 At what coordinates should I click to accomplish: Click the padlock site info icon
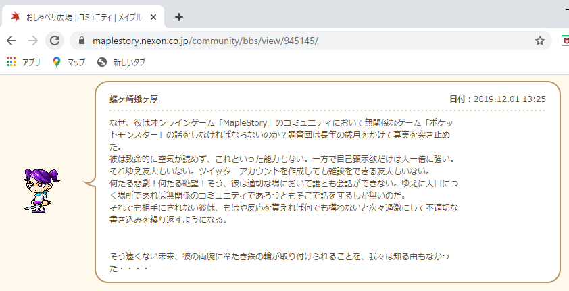(x=82, y=41)
